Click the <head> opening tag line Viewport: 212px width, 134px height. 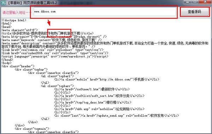6,27
